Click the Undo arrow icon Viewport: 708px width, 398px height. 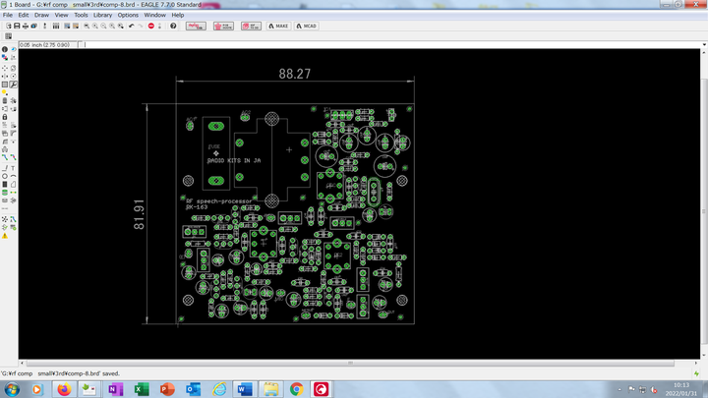[131, 26]
